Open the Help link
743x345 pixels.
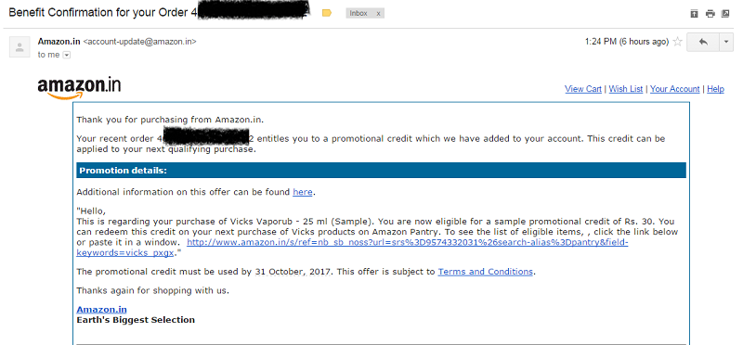pos(715,89)
